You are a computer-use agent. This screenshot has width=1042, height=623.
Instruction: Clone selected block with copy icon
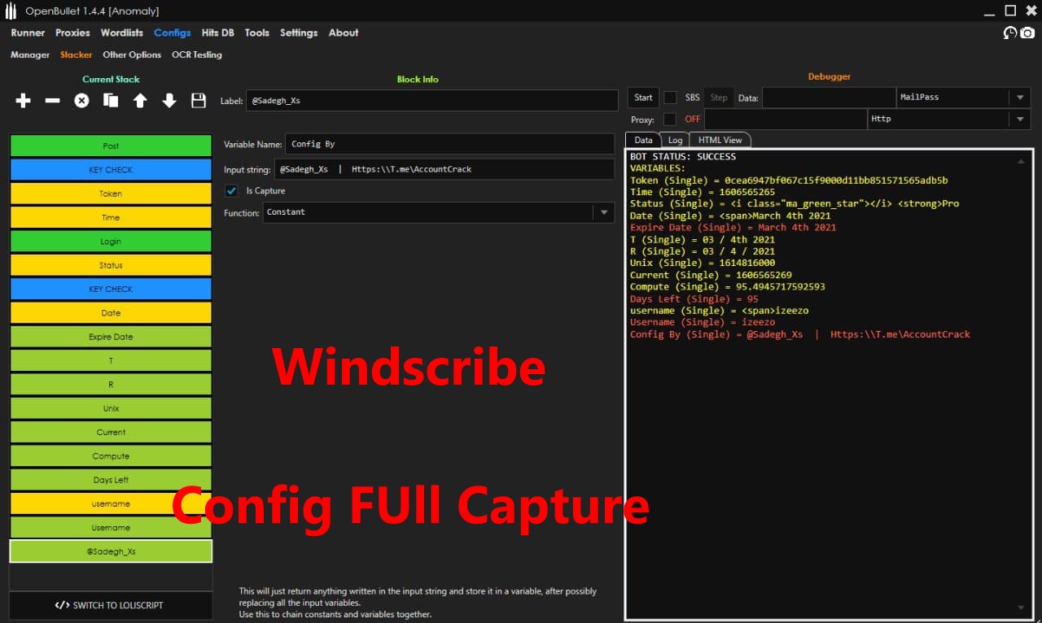111,100
